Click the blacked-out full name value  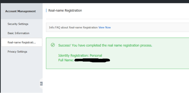tap(92, 60)
